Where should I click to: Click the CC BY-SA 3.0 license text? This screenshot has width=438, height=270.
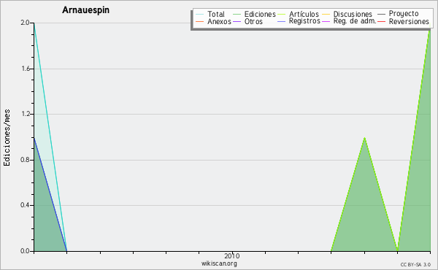coord(415,265)
